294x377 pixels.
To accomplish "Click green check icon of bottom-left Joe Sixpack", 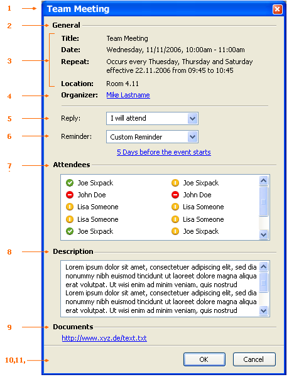I will click(70, 231).
